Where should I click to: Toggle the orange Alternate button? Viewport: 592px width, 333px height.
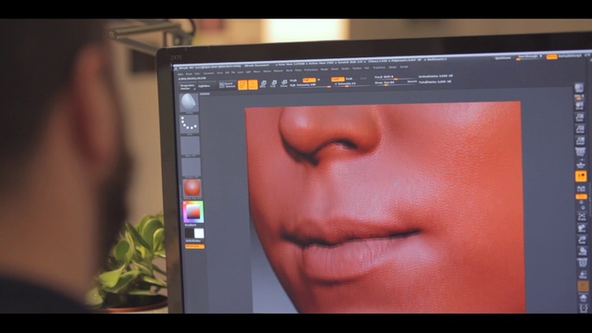coord(195,246)
